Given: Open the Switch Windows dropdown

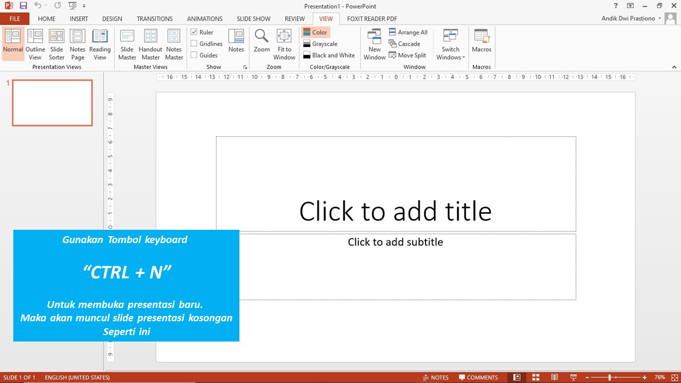Looking at the screenshot, I should [450, 45].
